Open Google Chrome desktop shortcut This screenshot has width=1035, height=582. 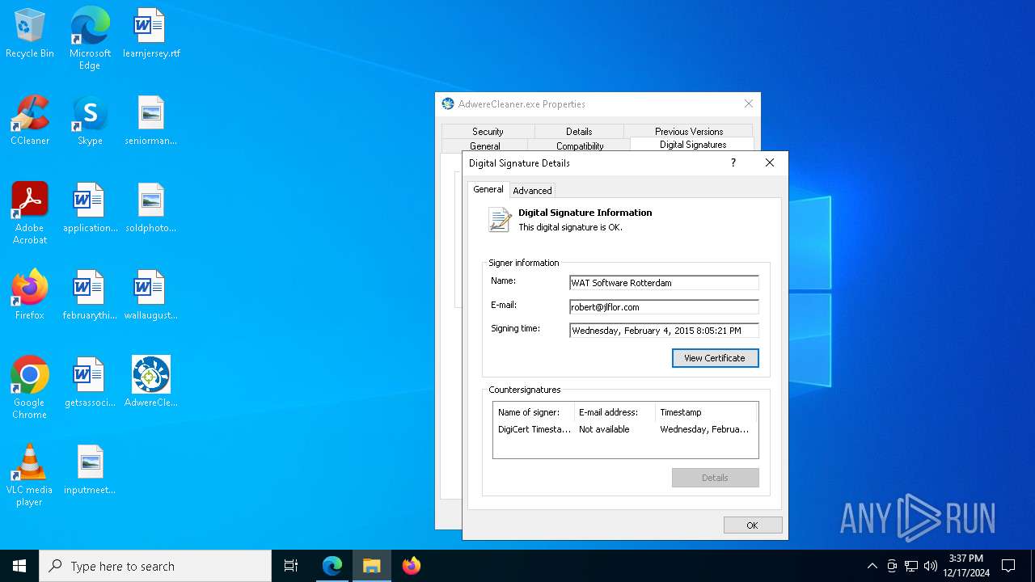click(30, 387)
